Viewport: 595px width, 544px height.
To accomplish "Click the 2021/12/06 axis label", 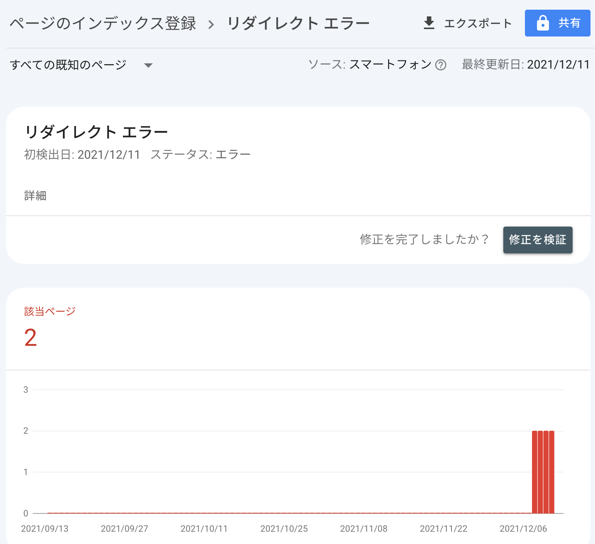I will click(x=523, y=529).
